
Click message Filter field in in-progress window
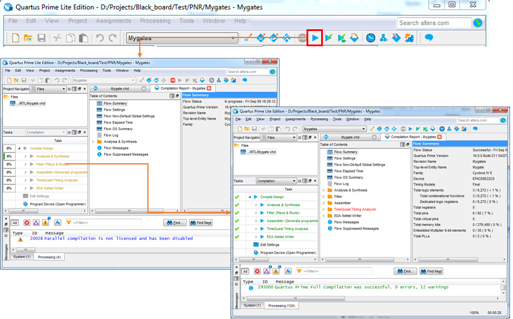(104, 222)
